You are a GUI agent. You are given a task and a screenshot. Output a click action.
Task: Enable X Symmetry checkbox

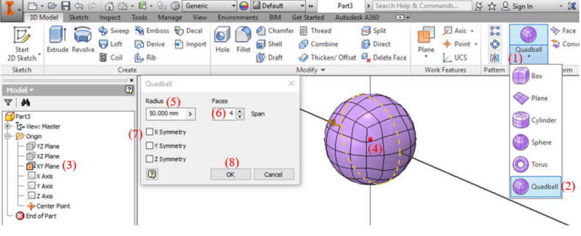150,132
